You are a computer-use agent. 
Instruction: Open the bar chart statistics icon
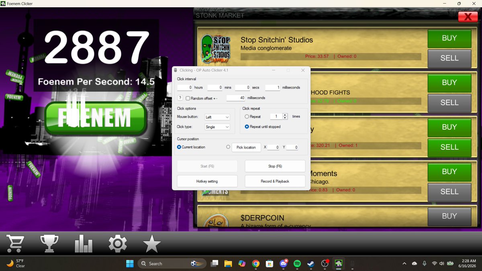pos(84,244)
